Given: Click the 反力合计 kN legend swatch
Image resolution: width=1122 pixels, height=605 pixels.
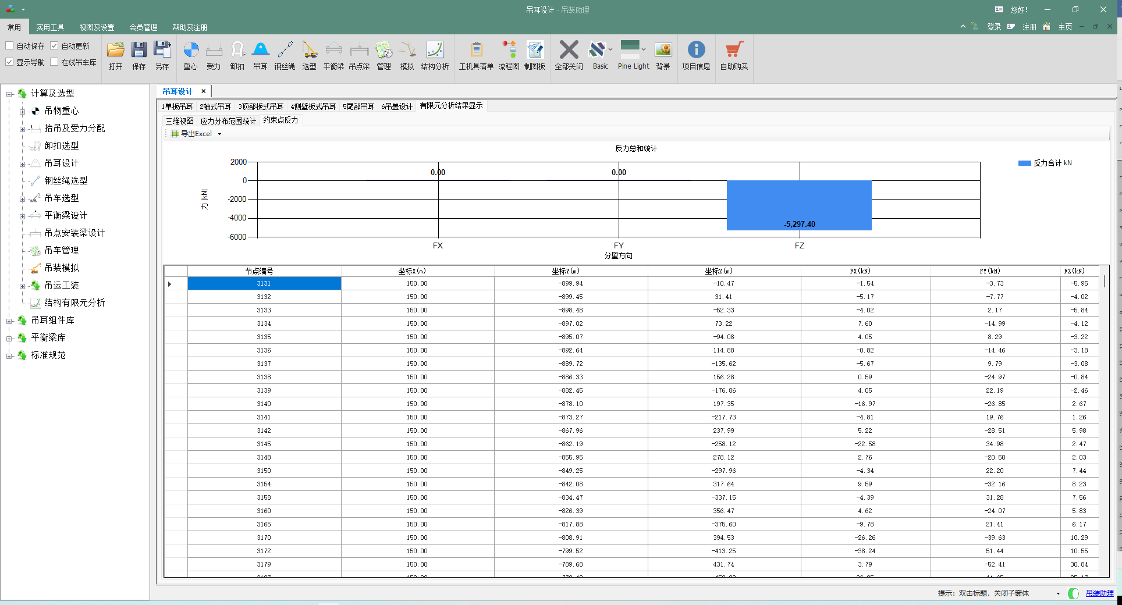Looking at the screenshot, I should (1024, 163).
